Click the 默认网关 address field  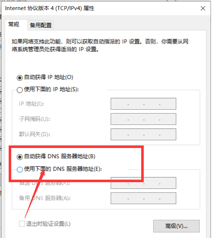coord(143,134)
